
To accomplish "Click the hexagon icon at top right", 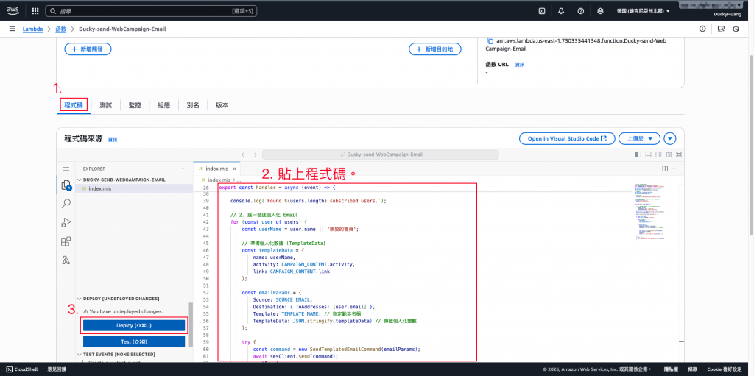I will (x=736, y=29).
